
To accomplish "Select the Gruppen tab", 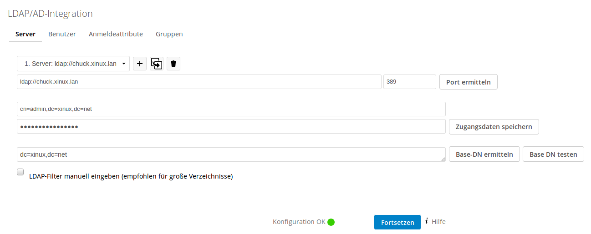I will click(169, 34).
